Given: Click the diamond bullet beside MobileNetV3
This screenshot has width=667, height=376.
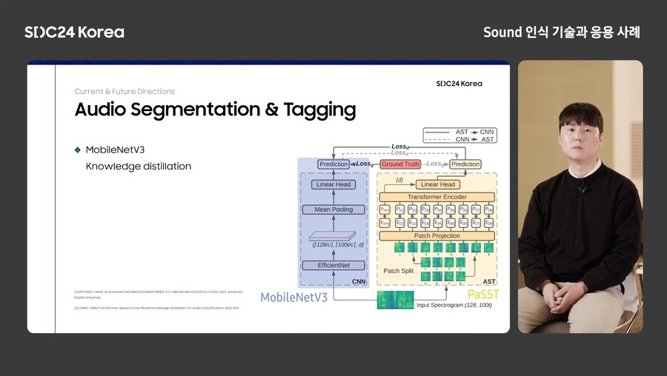Looking at the screenshot, I should tap(77, 150).
